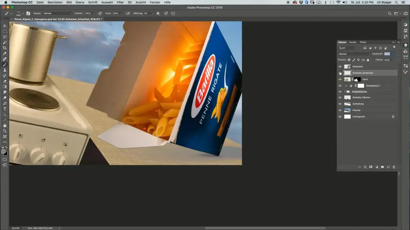Click the Create new layer icon

[x=388, y=167]
